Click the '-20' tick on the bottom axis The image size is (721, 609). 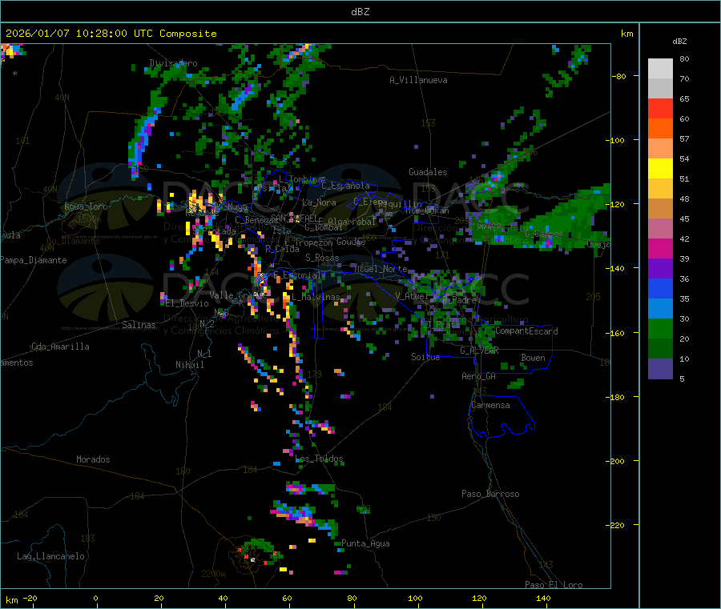[x=30, y=598]
